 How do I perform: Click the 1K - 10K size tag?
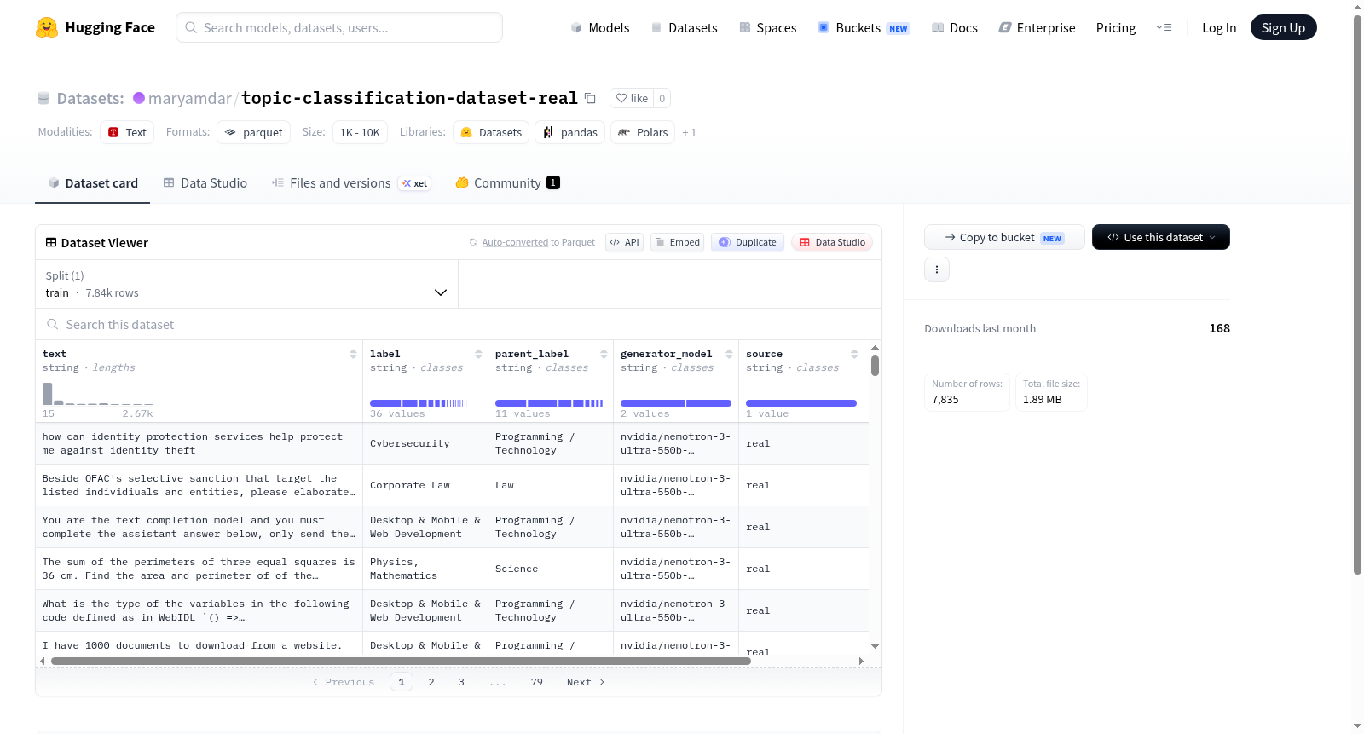click(360, 132)
